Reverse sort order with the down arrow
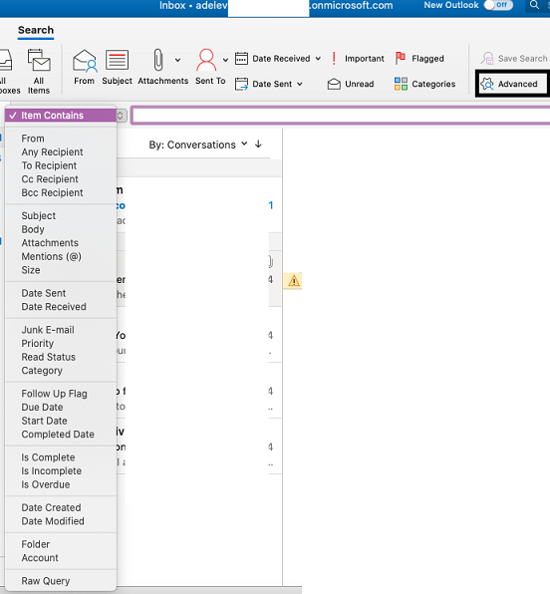This screenshot has height=594, width=550. click(258, 145)
